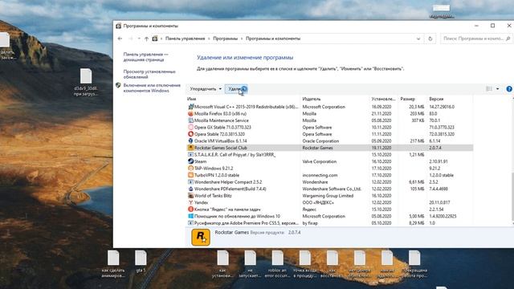Click the Opera Software publisher of Opera GX
Image resolution: width=514 pixels, height=289 pixels.
(317, 127)
